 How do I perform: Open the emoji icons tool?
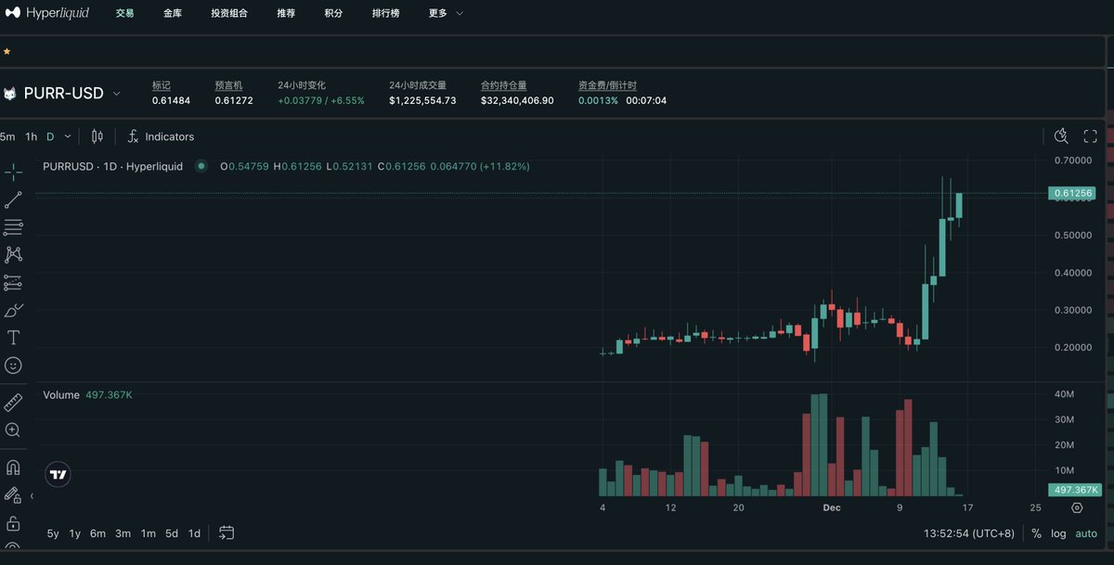click(x=13, y=366)
